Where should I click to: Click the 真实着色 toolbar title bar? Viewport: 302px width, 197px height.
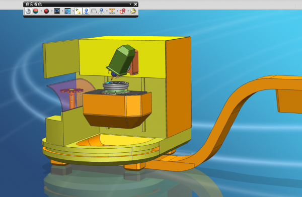point(77,4)
